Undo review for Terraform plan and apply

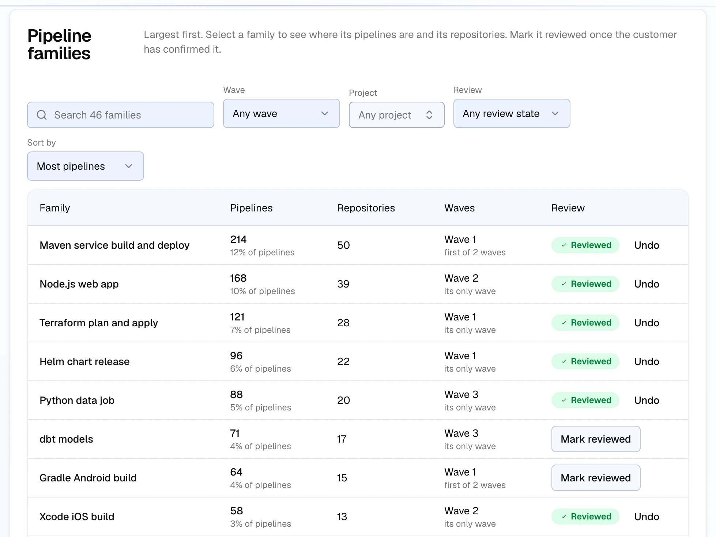click(x=647, y=323)
